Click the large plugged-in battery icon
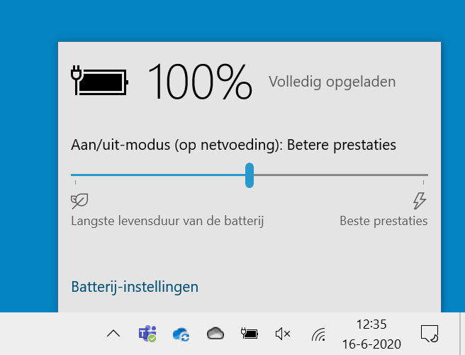 tap(99, 81)
